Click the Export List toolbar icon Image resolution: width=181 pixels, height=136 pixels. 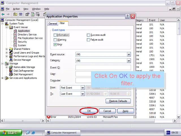(38, 14)
